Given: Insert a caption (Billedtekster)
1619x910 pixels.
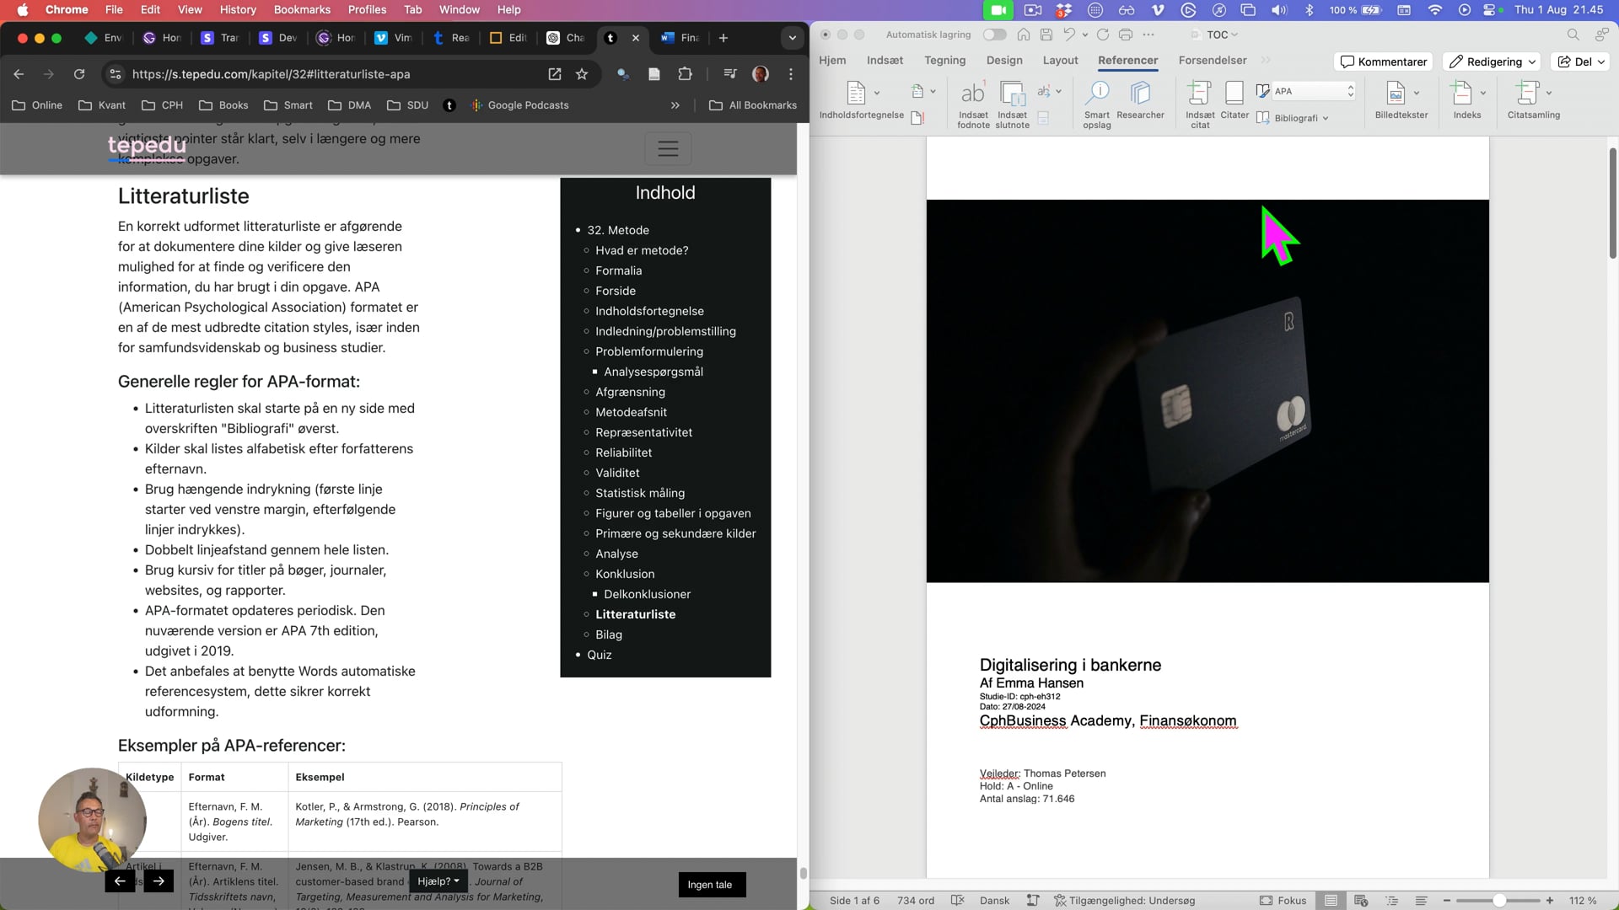Looking at the screenshot, I should click(x=1401, y=99).
